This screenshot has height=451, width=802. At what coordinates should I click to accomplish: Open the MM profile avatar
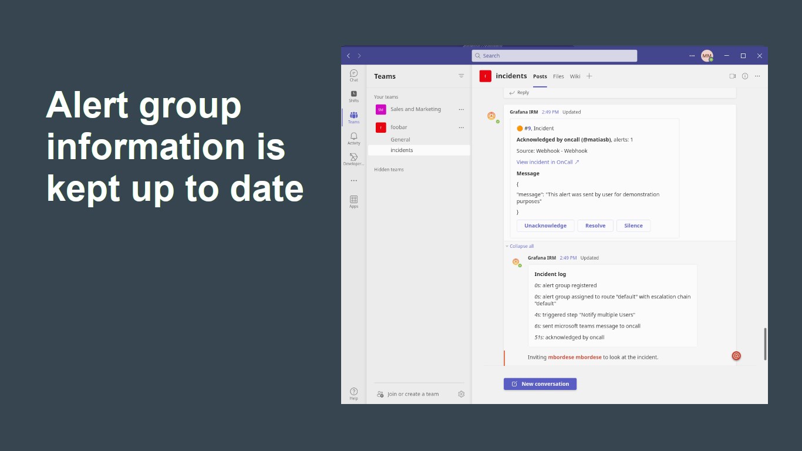click(x=707, y=56)
